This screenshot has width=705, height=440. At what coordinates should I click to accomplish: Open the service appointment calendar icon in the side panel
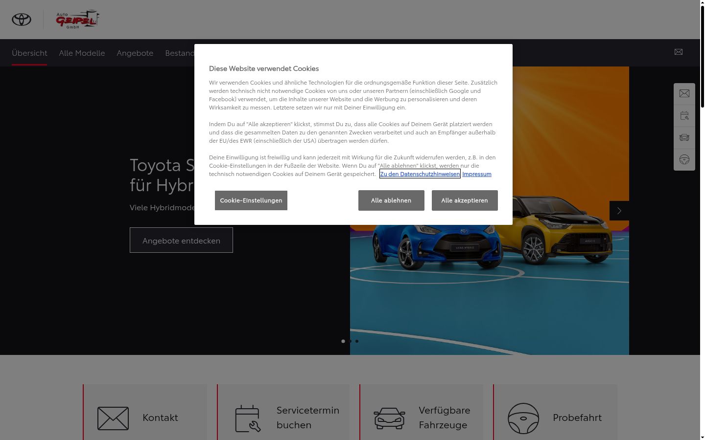[x=684, y=116]
